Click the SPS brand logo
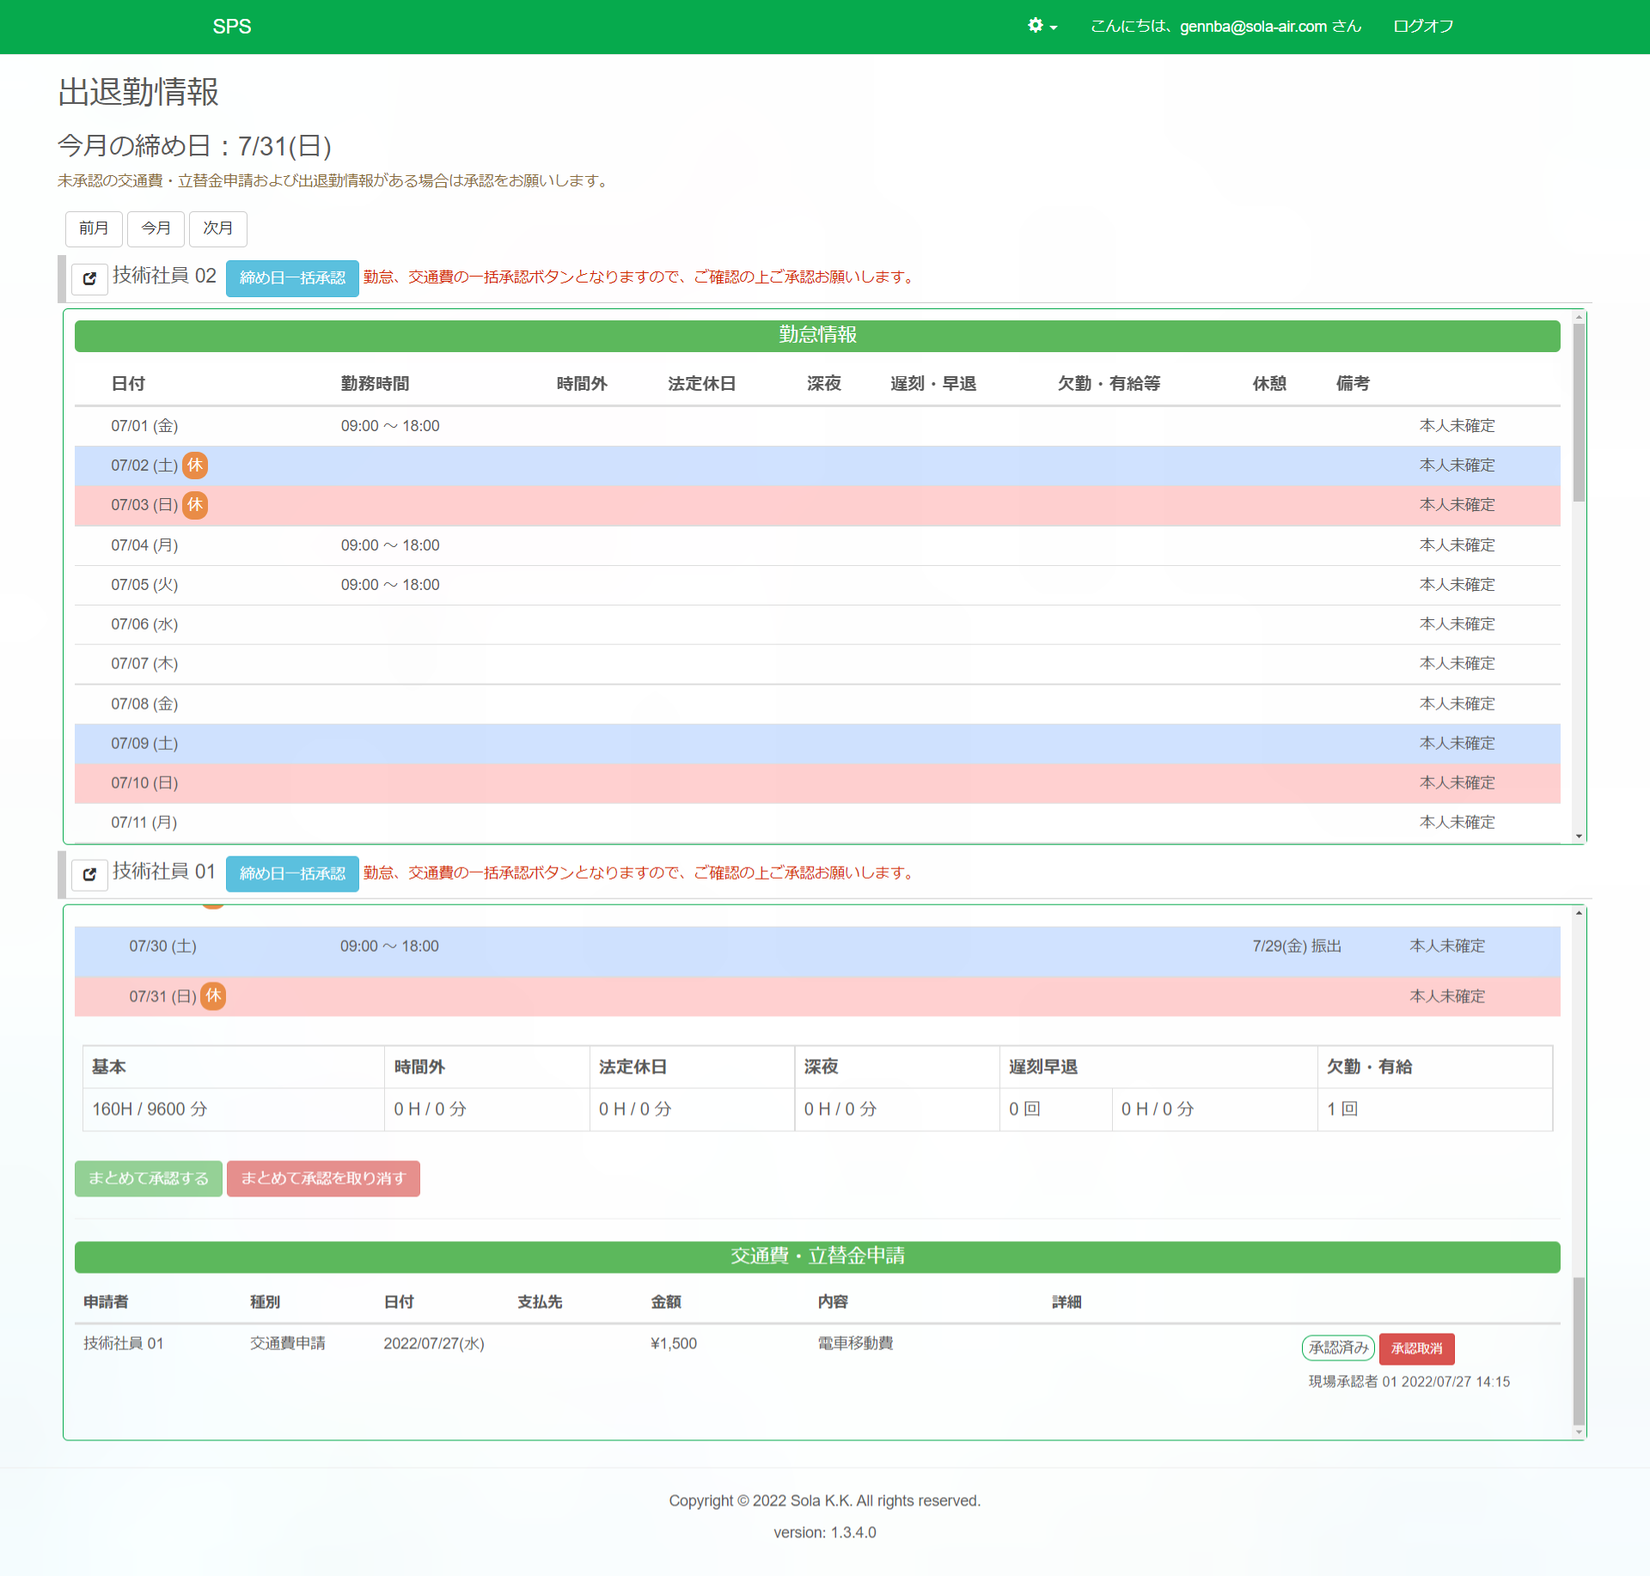The image size is (1650, 1576). click(232, 27)
